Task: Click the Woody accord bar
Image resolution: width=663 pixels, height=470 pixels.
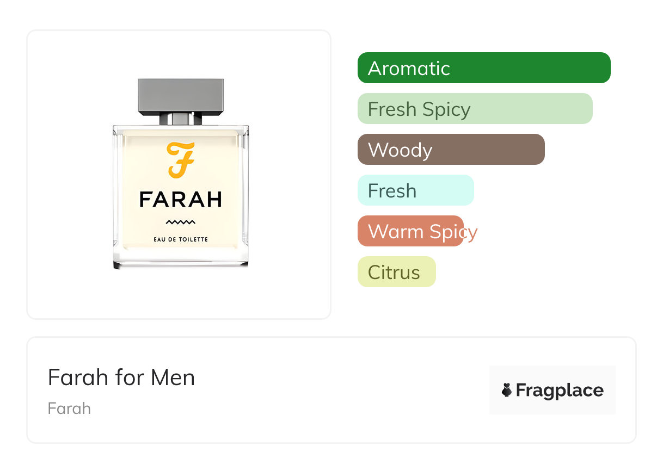Action: pyautogui.click(x=451, y=150)
